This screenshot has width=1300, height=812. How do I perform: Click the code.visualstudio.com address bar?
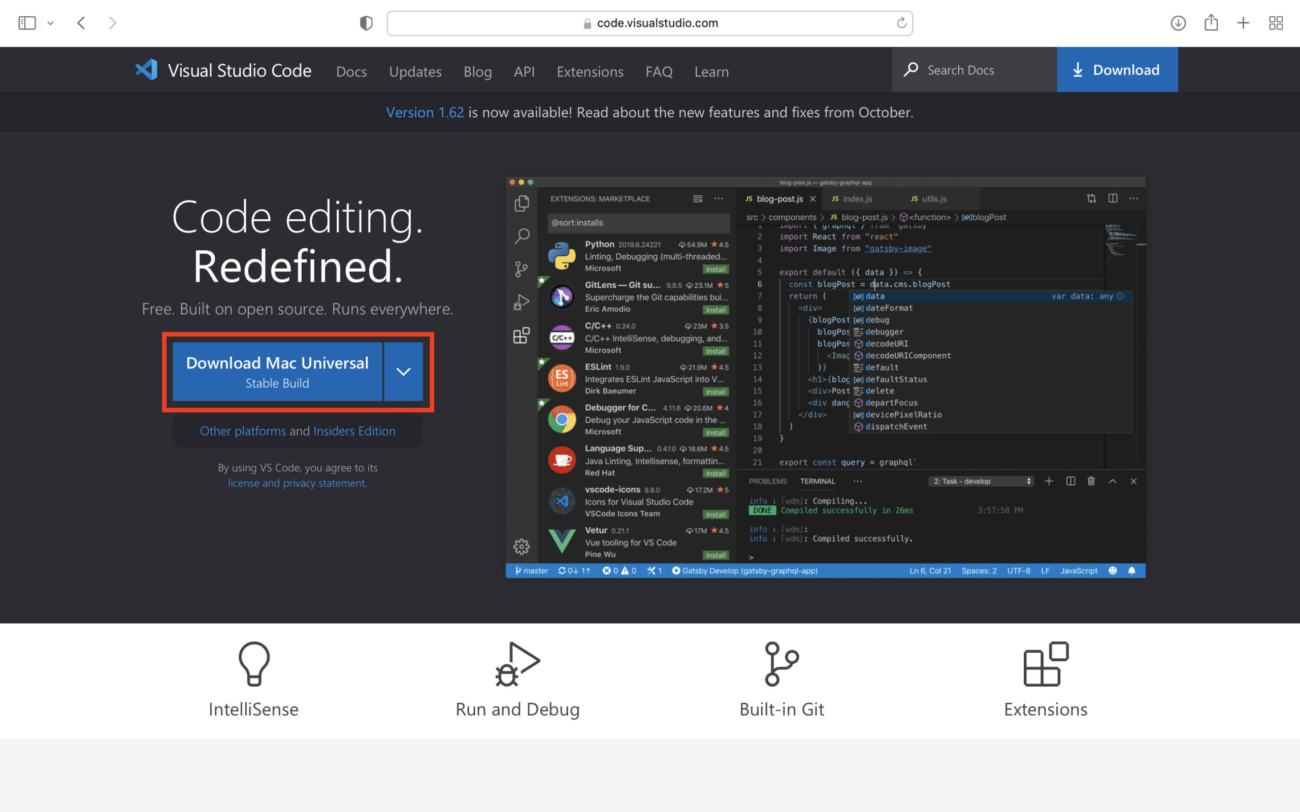pyautogui.click(x=649, y=23)
